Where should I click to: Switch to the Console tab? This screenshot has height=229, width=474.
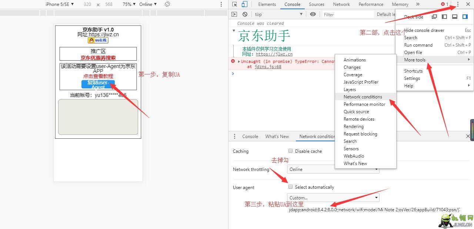pyautogui.click(x=293, y=4)
